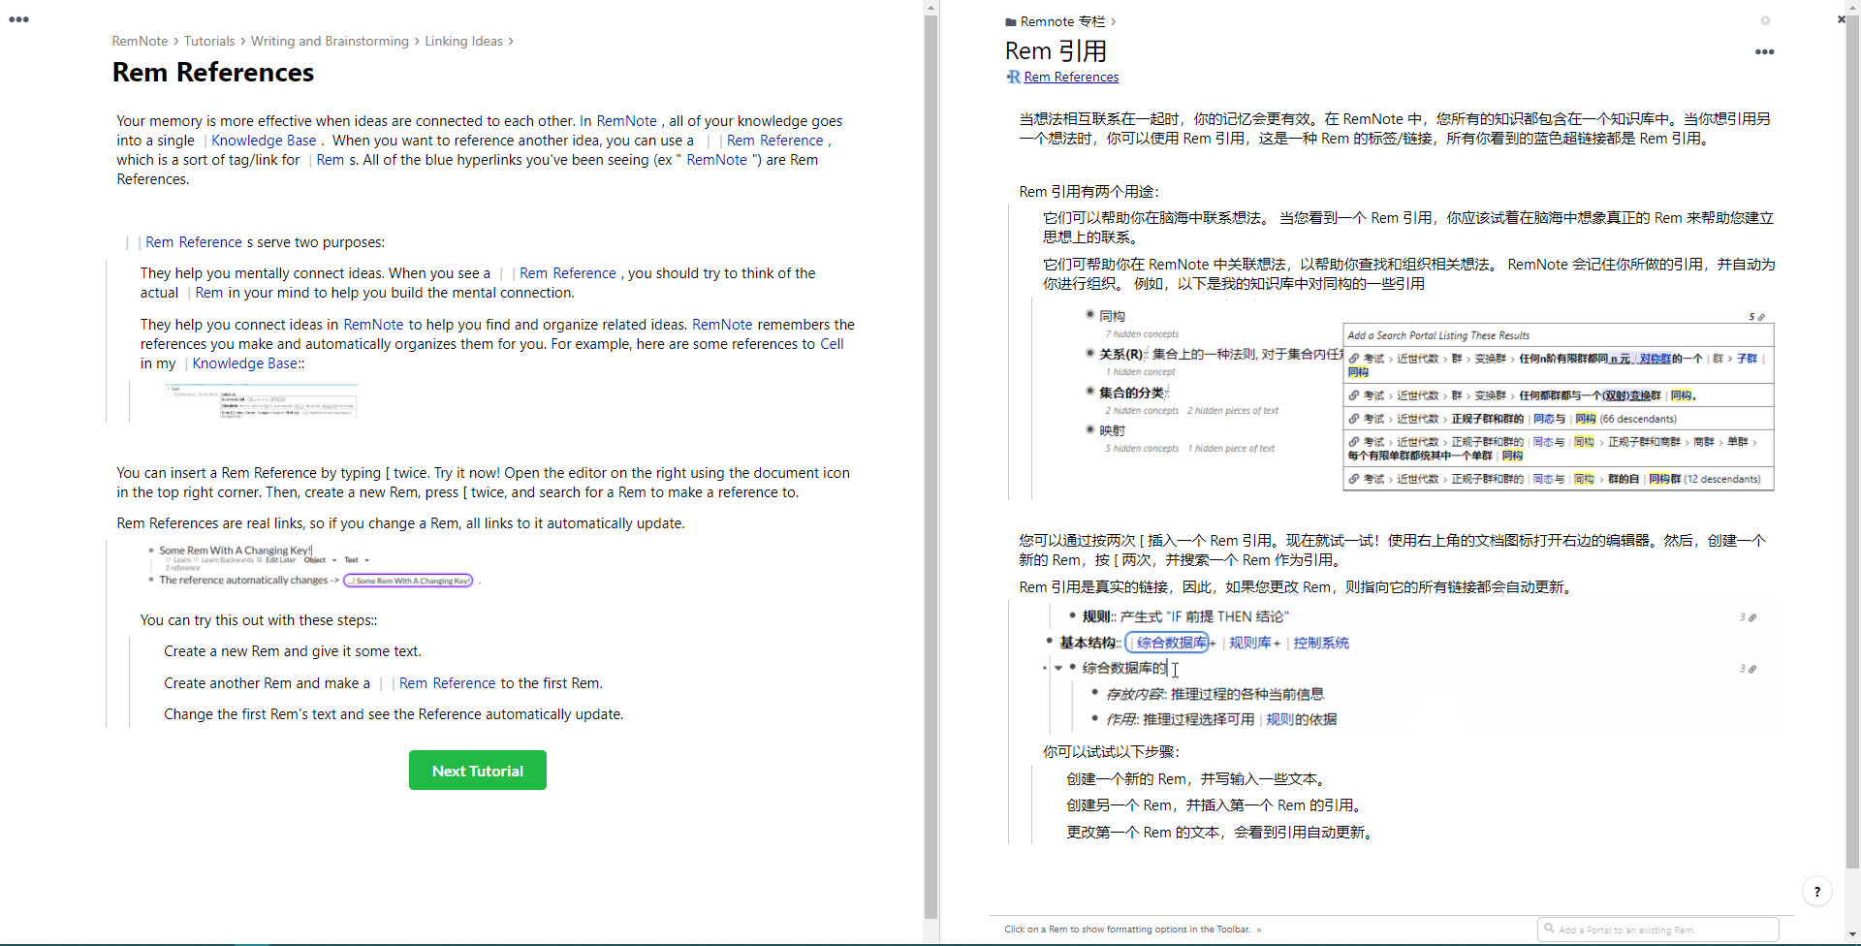Click 'Create a new Rem and give it some text.'
This screenshot has width=1861, height=946.
(293, 651)
